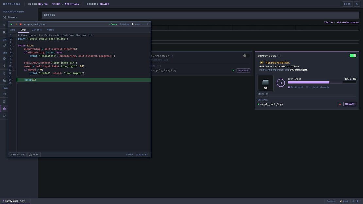Turn on the powered-off Supply Dock switch
Screen dimensions: 363x204
point(246,56)
